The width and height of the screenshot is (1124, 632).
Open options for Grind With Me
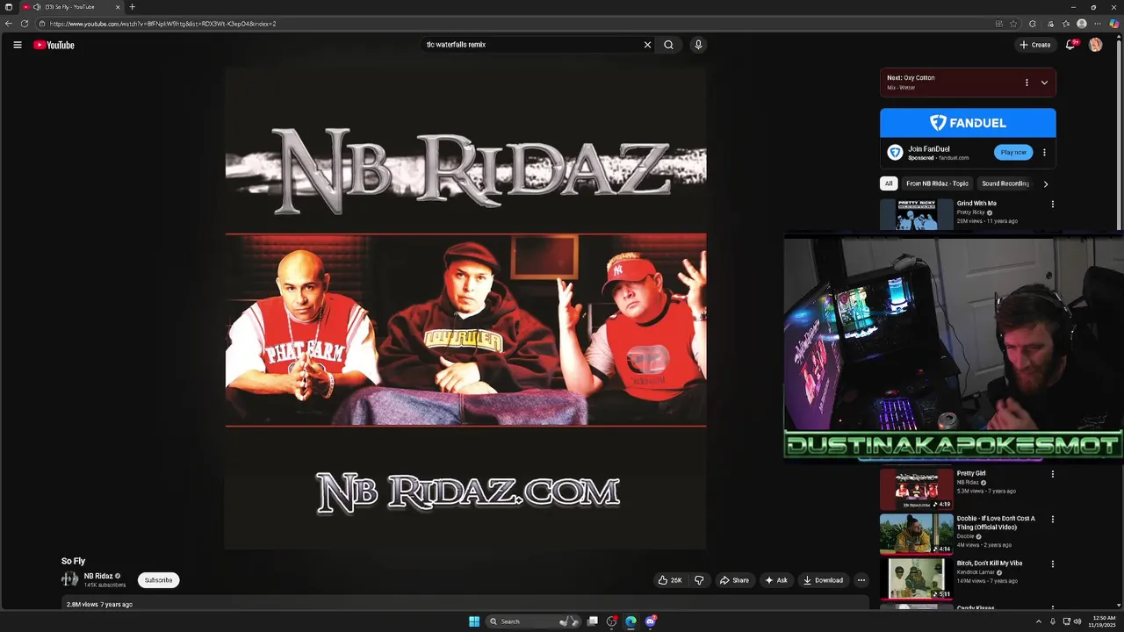[x=1053, y=205]
